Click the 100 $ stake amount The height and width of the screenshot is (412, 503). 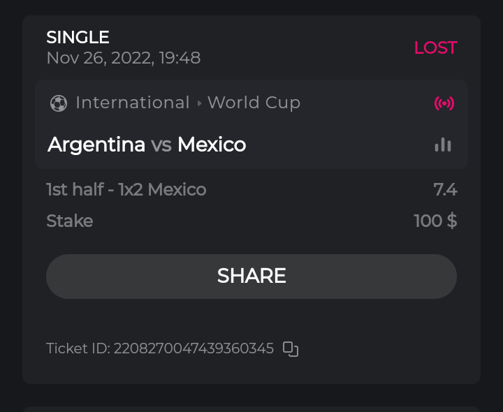pyautogui.click(x=435, y=221)
